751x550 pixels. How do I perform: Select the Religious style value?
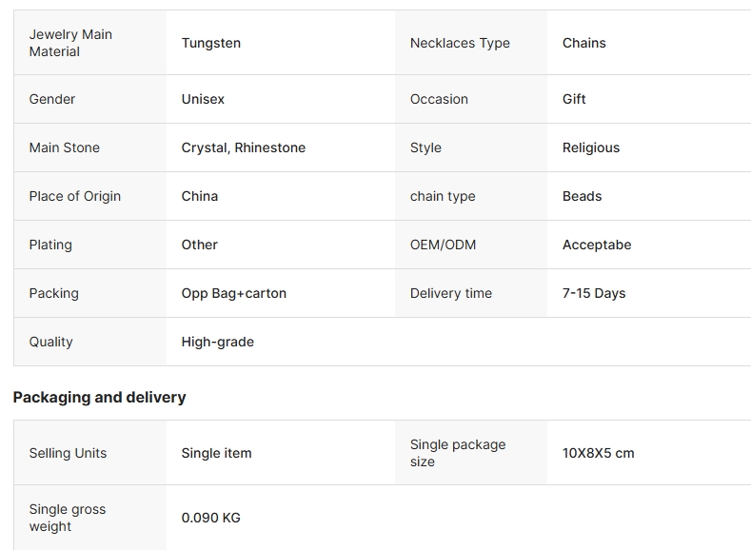(591, 147)
